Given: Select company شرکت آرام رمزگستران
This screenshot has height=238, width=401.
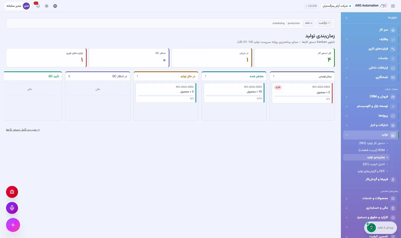Looking at the screenshot, I should click(337, 6).
